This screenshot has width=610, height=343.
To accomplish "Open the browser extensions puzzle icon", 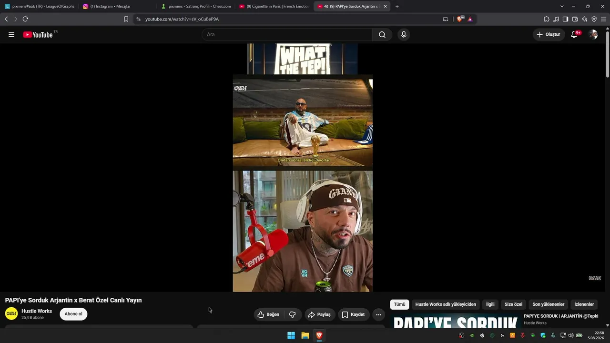I will pyautogui.click(x=547, y=19).
